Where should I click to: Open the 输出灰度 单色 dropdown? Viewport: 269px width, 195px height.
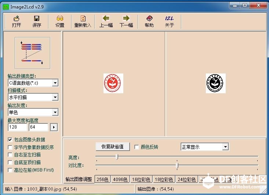[x=55, y=112]
